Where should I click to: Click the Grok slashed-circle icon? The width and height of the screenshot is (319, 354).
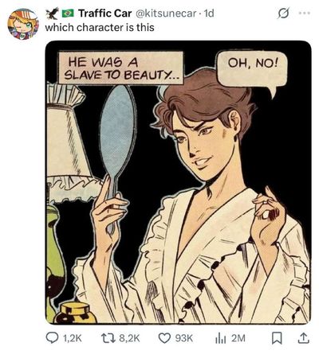coord(283,14)
